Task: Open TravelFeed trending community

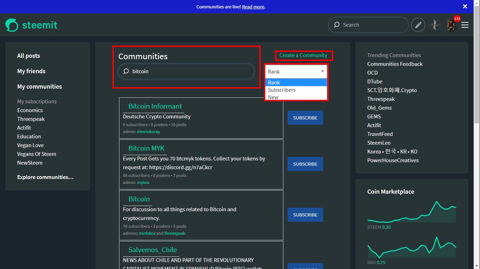Action: click(380, 134)
